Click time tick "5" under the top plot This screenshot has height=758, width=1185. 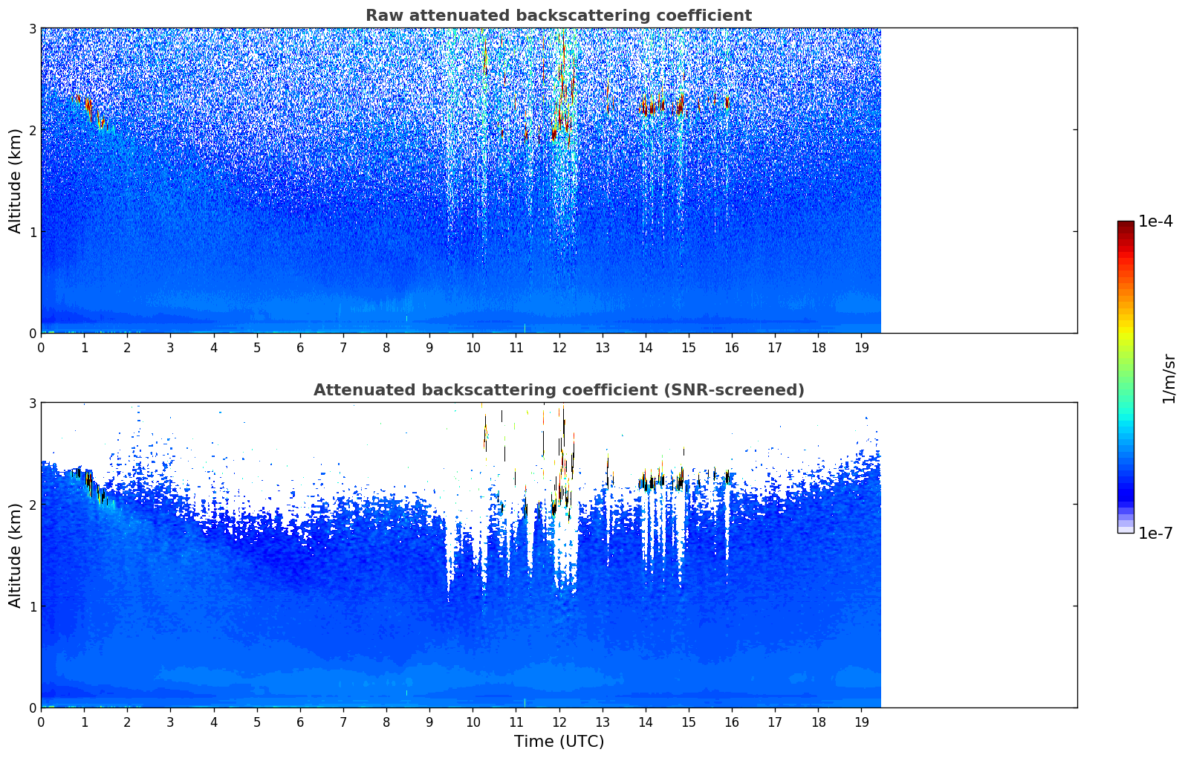pyautogui.click(x=257, y=347)
